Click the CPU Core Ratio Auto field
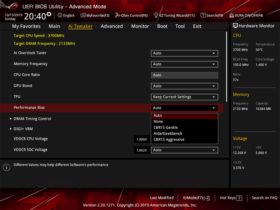This screenshot has width=280, height=210. click(184, 75)
